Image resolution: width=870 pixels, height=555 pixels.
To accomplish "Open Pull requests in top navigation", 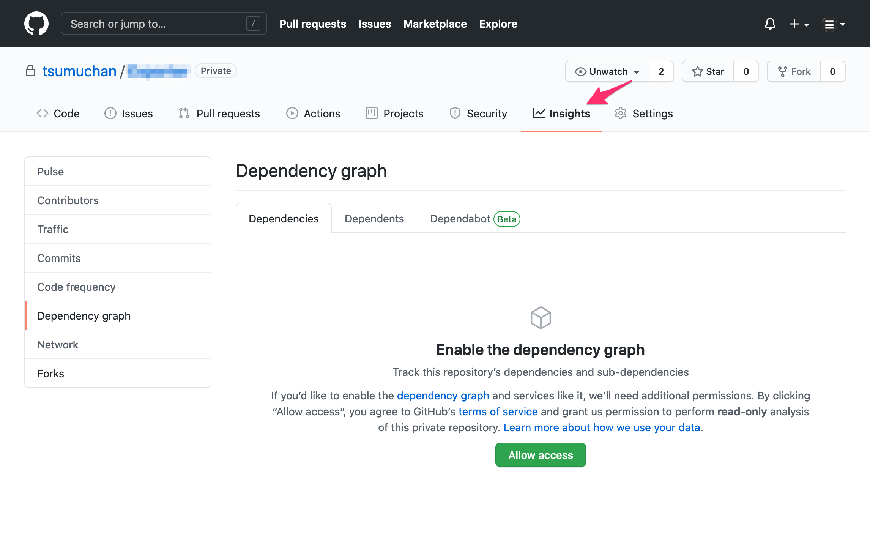I will tap(313, 24).
